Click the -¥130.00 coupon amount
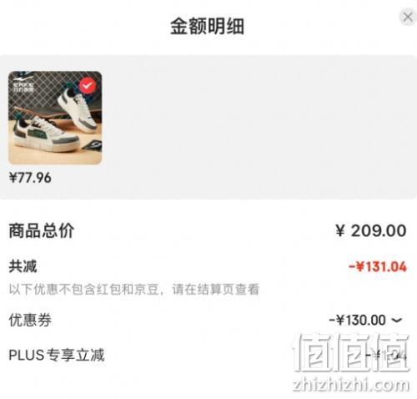The width and height of the screenshot is (417, 399). (x=358, y=320)
